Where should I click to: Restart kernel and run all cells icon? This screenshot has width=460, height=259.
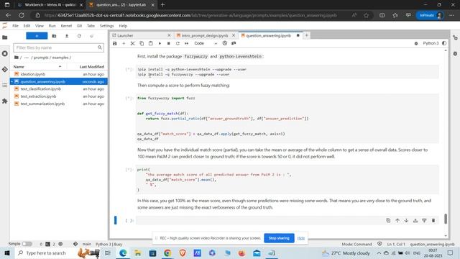[187, 43]
